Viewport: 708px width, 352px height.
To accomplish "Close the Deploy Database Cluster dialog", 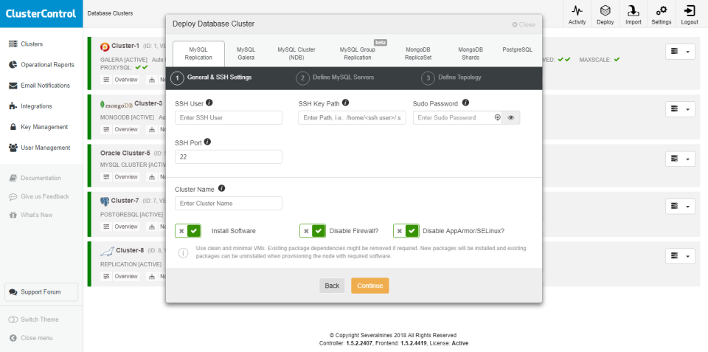I will 524,24.
